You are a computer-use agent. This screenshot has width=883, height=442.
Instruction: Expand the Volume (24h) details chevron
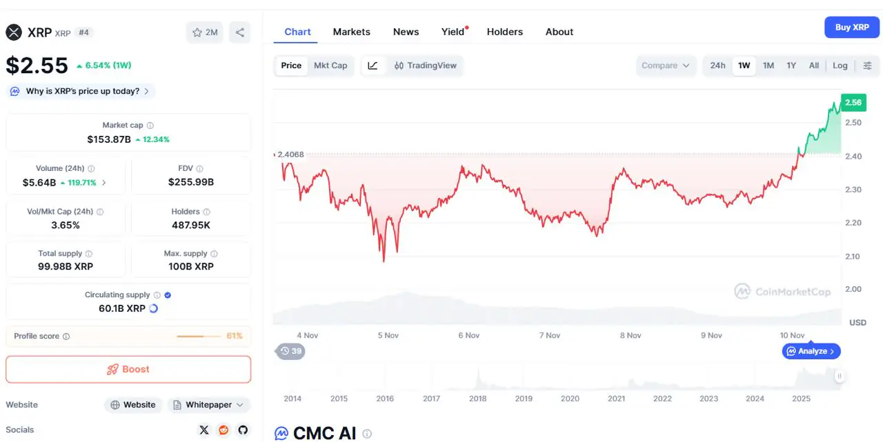coord(104,183)
